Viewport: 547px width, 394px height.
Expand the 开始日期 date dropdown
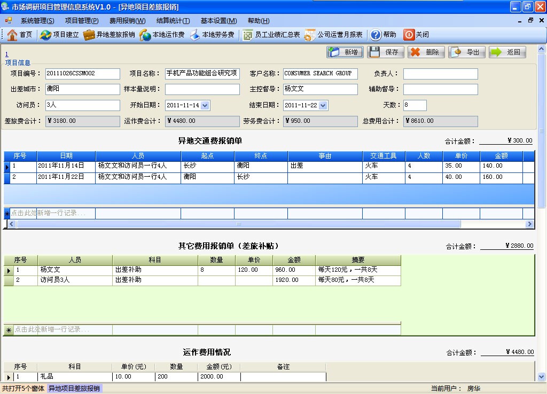point(206,106)
